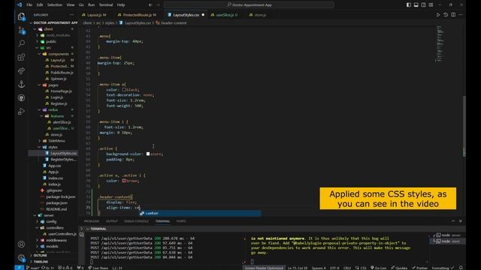Open the Manage gear menu
This screenshot has height=270, width=481.
[22, 258]
